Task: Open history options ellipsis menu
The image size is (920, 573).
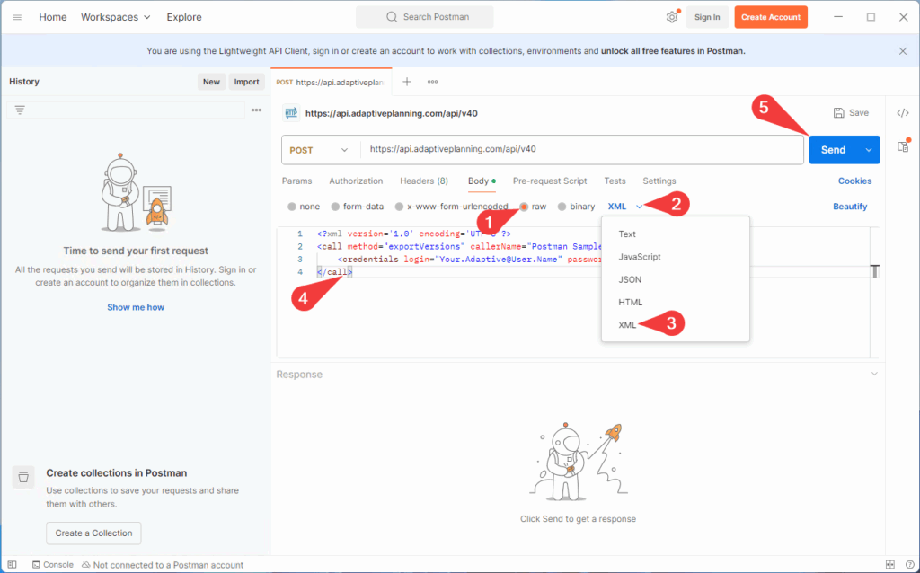Action: [x=257, y=110]
